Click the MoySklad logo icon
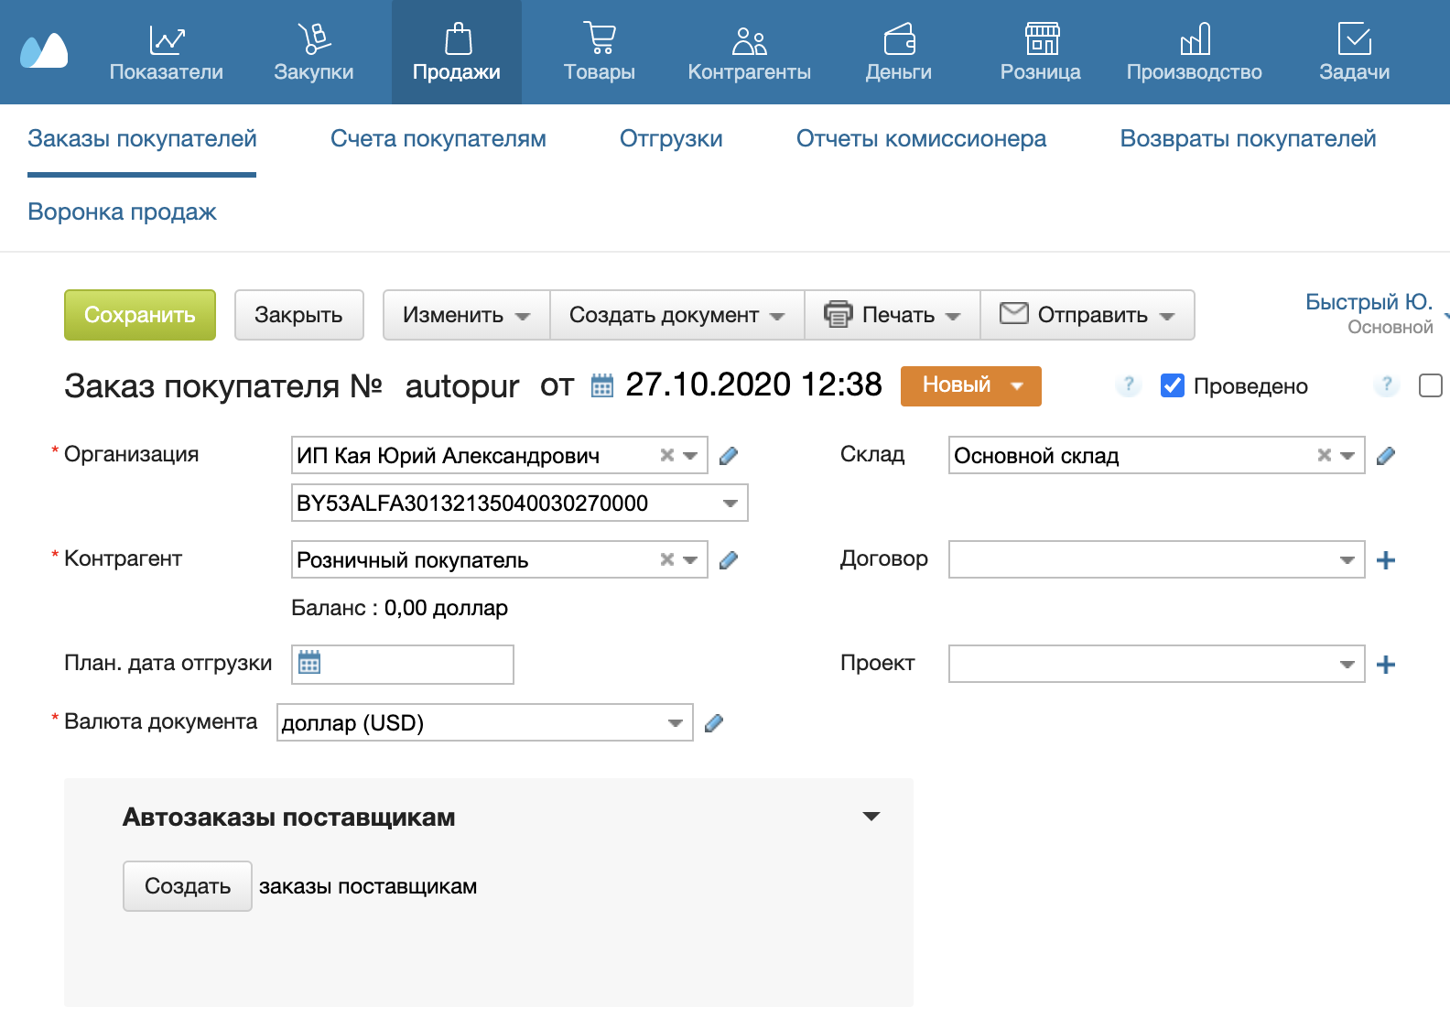This screenshot has height=1029, width=1450. click(x=45, y=51)
